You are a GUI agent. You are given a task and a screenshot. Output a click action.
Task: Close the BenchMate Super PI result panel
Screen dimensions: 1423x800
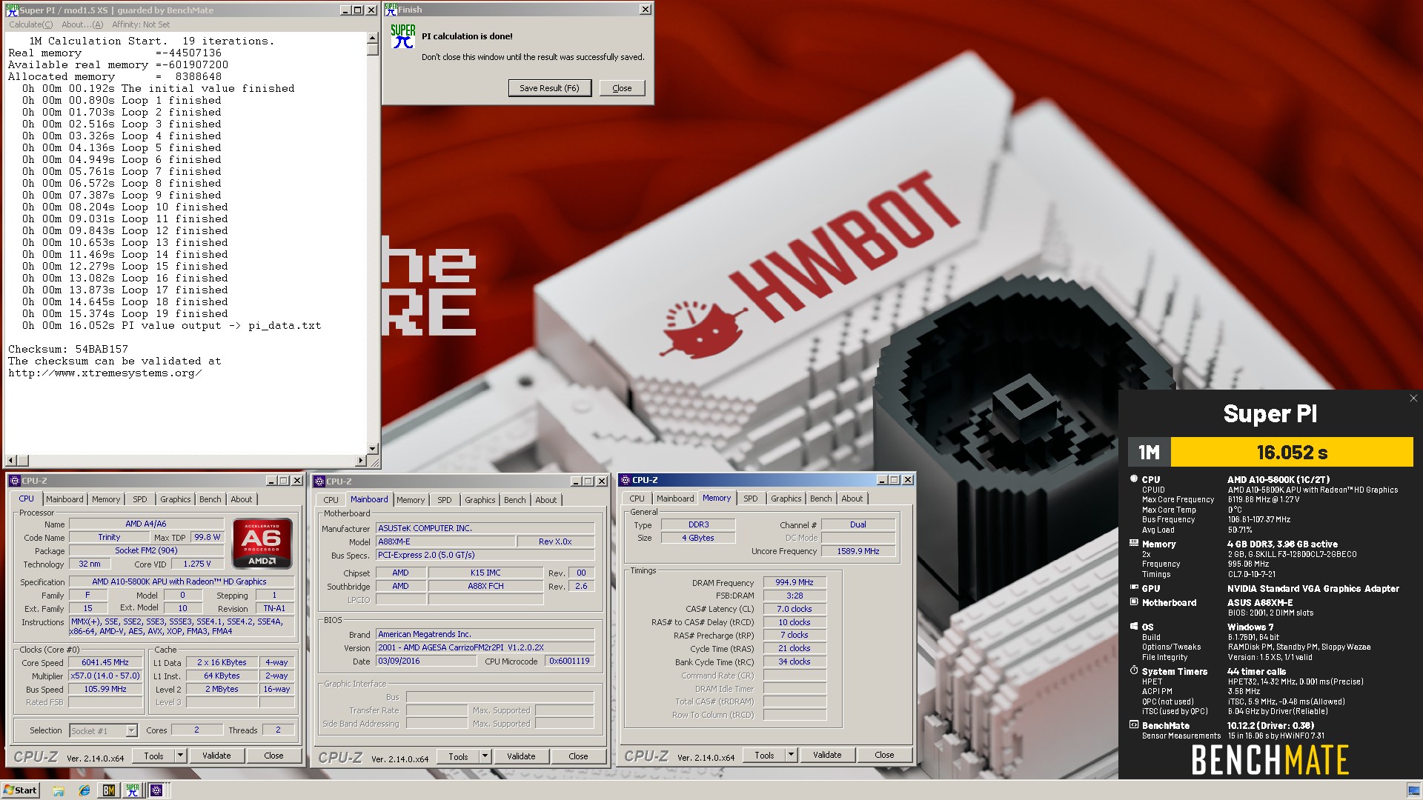point(1413,399)
